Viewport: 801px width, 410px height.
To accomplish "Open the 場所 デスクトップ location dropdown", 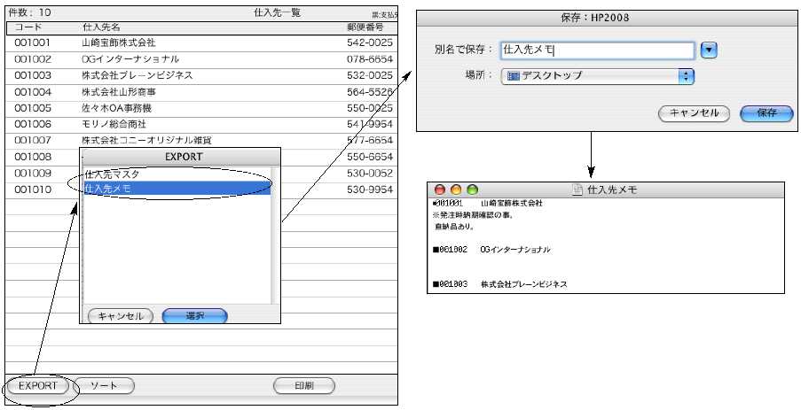I will (595, 76).
